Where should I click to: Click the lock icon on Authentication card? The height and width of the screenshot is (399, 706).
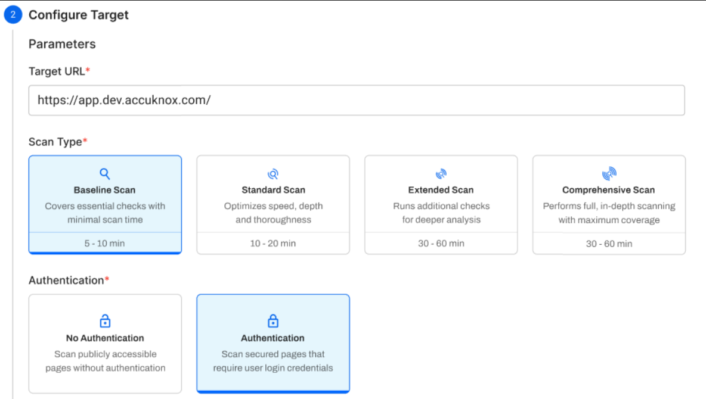tap(273, 321)
